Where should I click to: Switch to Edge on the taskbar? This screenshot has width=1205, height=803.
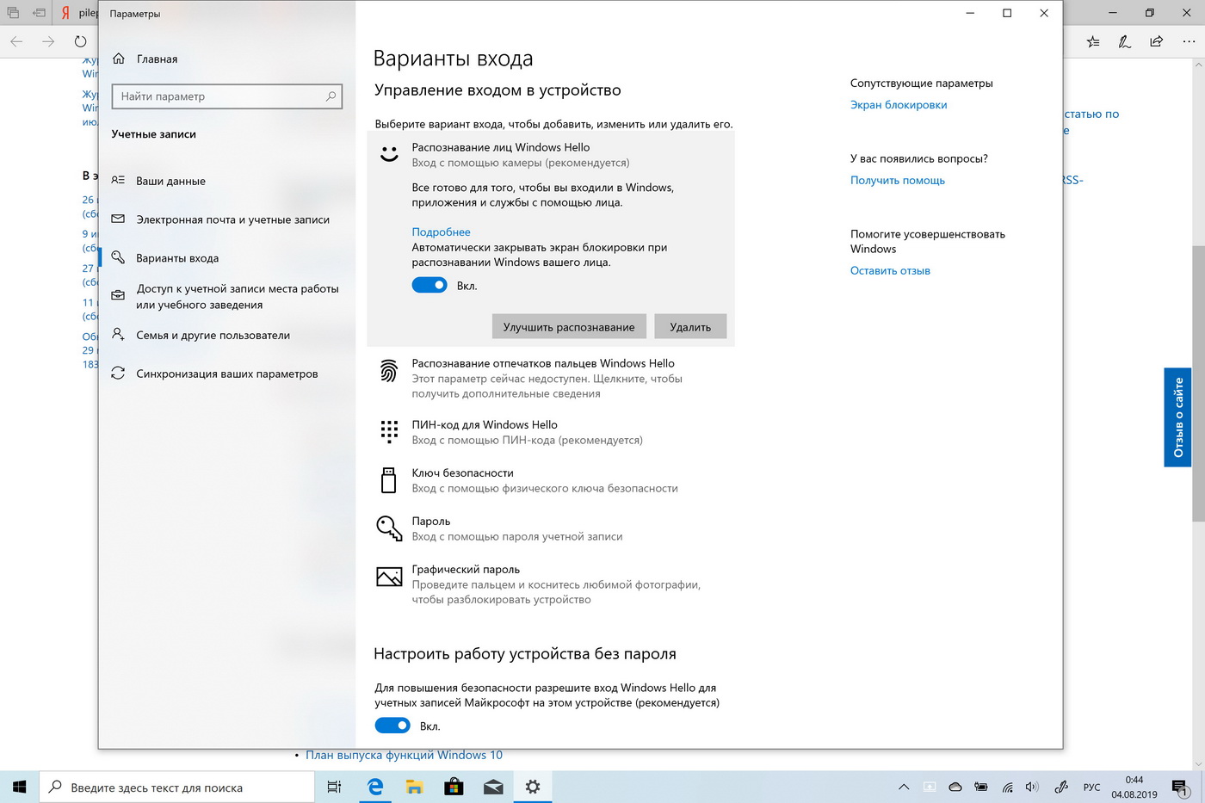point(375,787)
